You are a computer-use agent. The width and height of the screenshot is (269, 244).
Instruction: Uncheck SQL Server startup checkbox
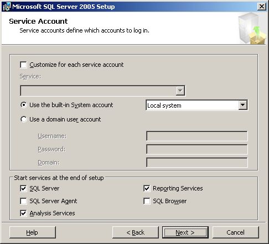(23, 188)
